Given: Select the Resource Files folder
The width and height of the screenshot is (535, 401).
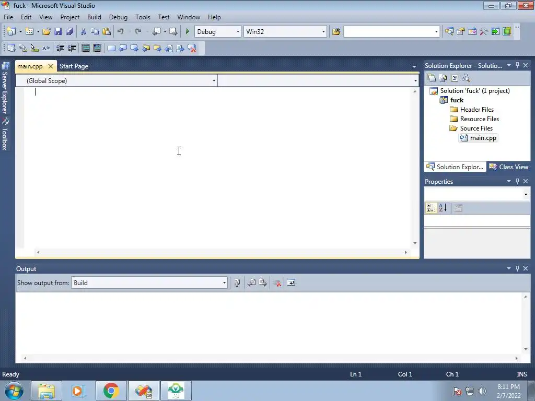Looking at the screenshot, I should (x=480, y=119).
